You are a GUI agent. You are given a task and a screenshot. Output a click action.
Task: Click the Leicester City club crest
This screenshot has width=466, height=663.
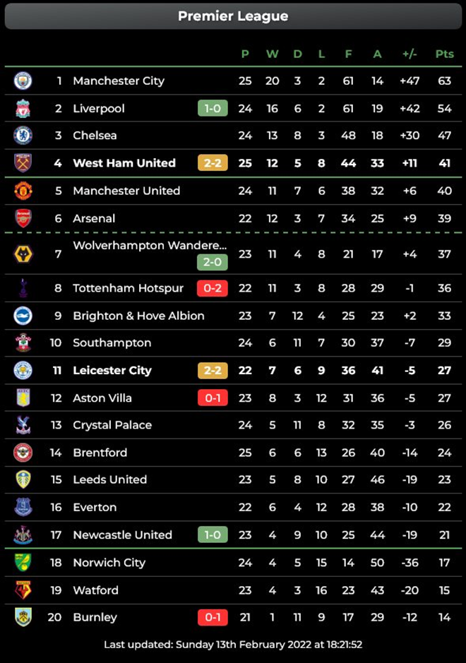(22, 370)
